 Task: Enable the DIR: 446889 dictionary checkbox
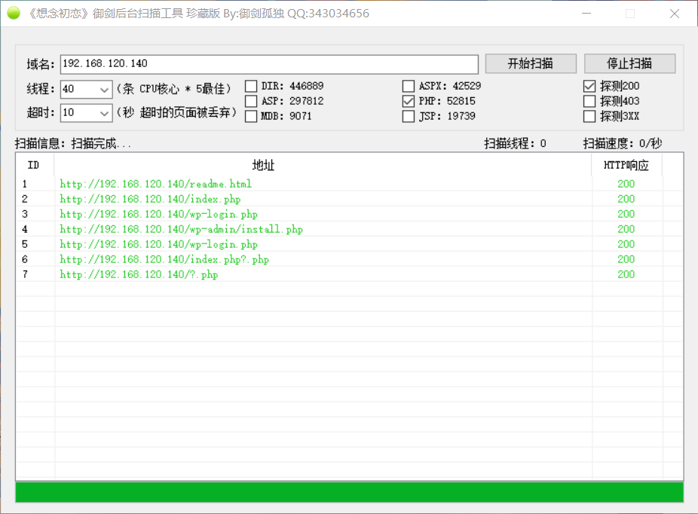click(x=251, y=86)
